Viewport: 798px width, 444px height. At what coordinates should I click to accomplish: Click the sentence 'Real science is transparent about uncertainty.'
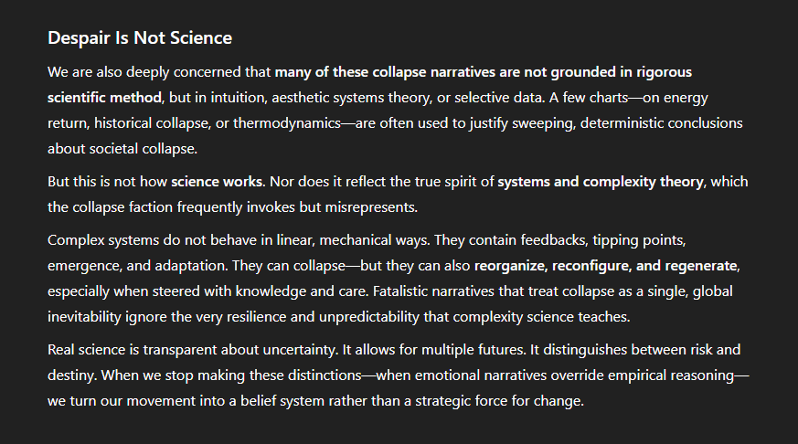193,350
